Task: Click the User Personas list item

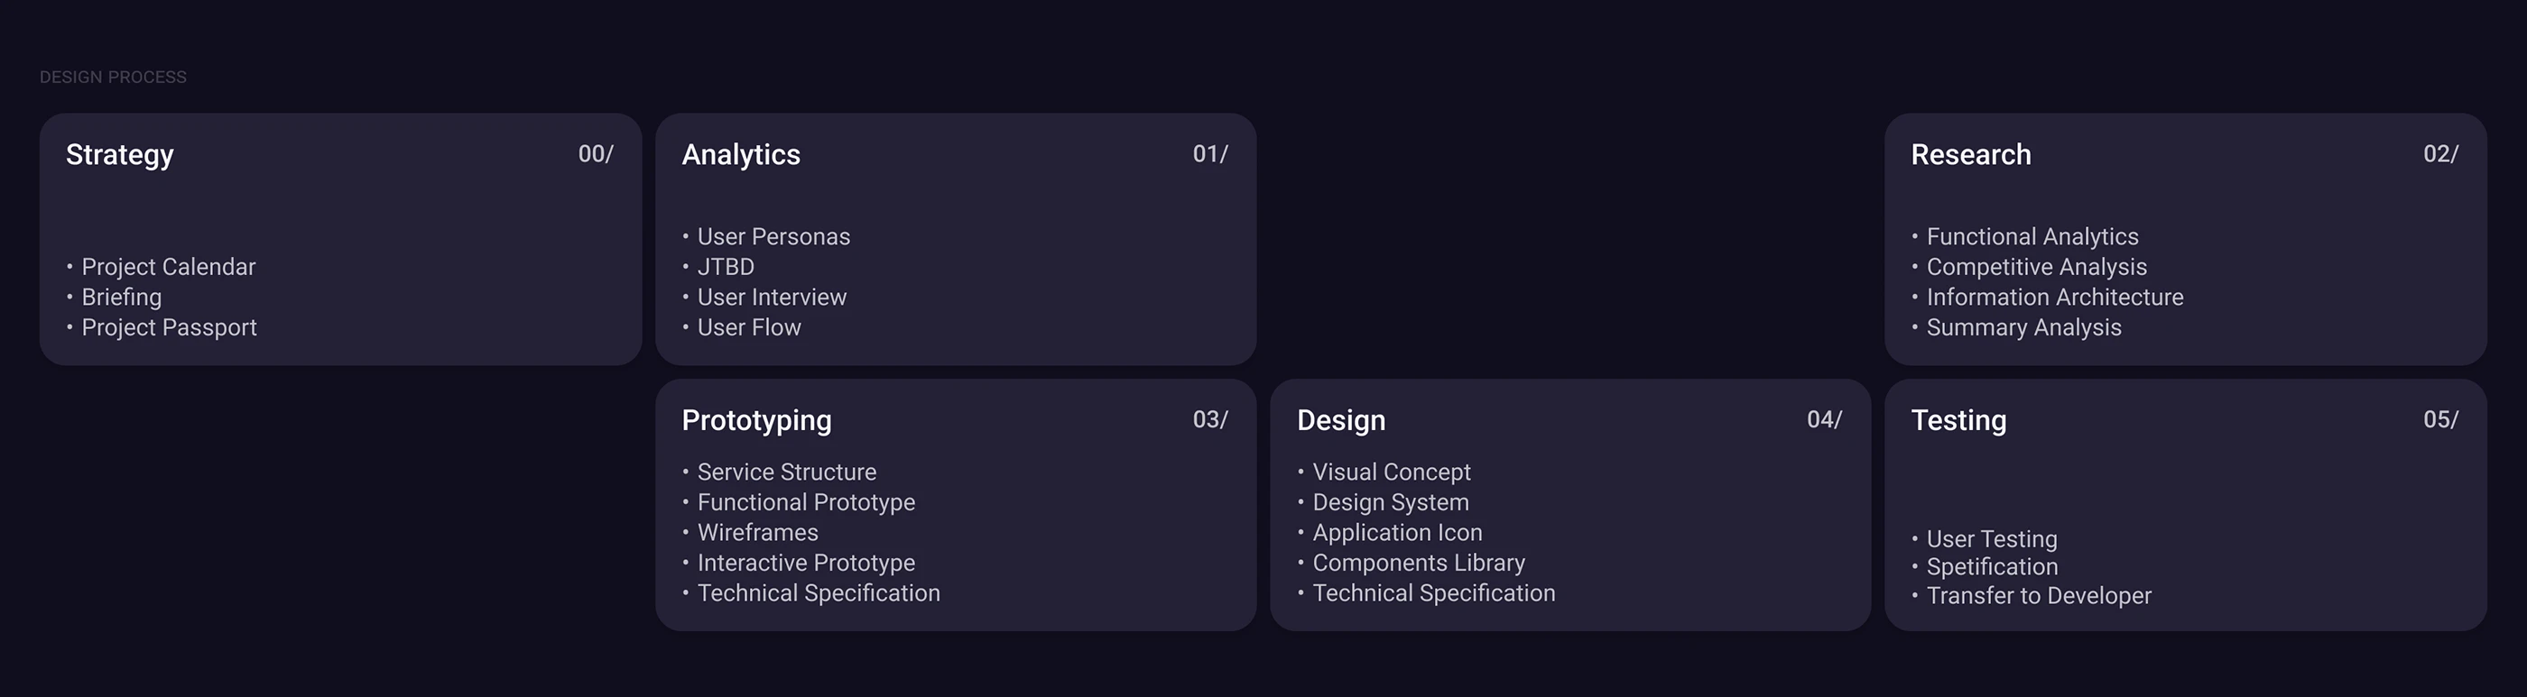Action: pos(773,236)
